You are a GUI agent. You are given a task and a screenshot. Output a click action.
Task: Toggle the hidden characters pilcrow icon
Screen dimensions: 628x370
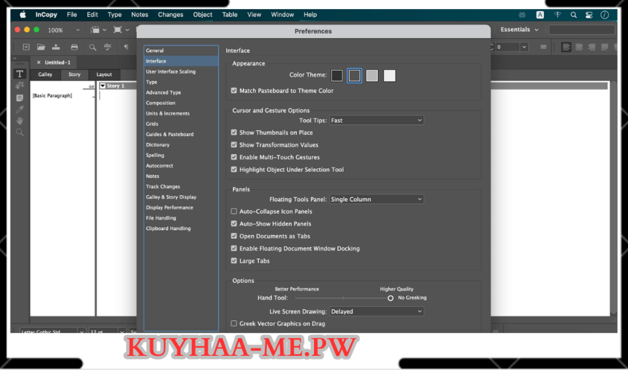point(126,47)
